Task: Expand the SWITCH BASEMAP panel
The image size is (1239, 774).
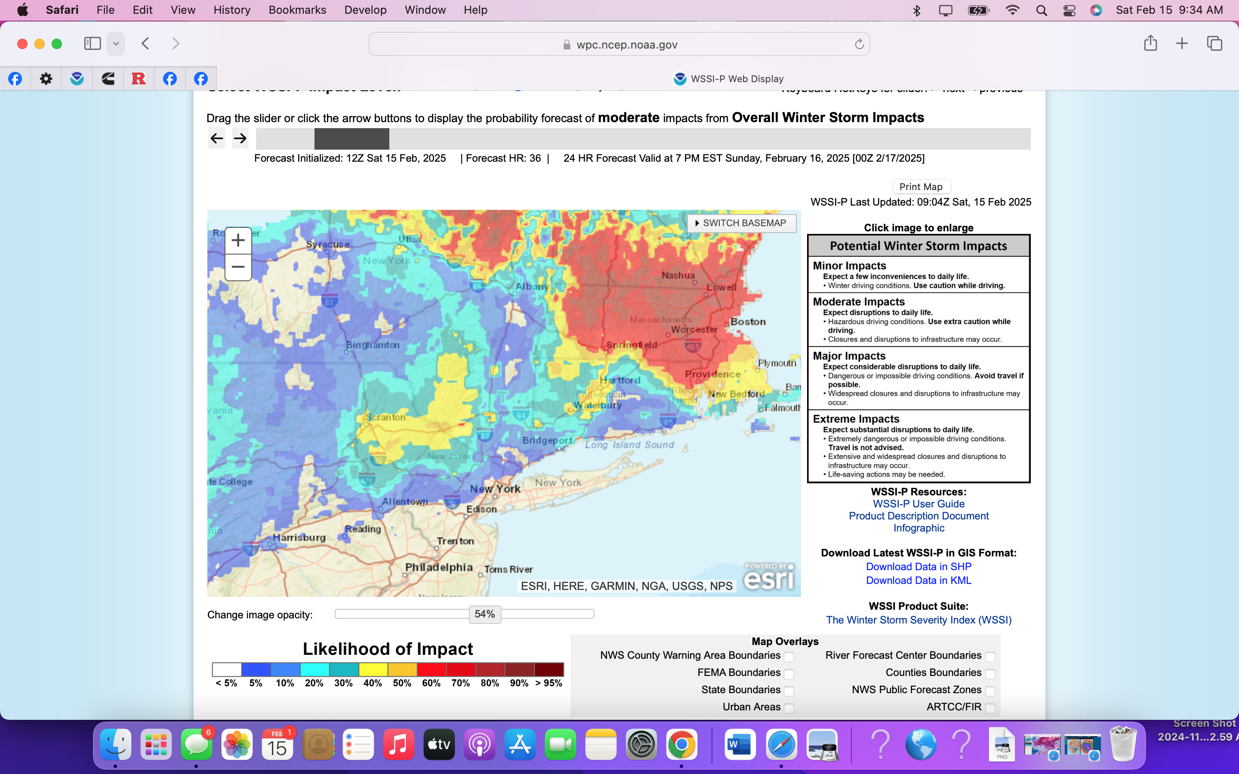Action: pyautogui.click(x=741, y=223)
